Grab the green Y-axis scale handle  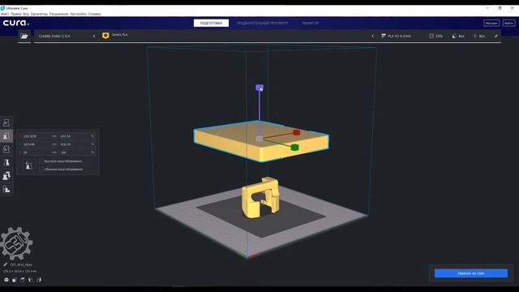pyautogui.click(x=294, y=147)
